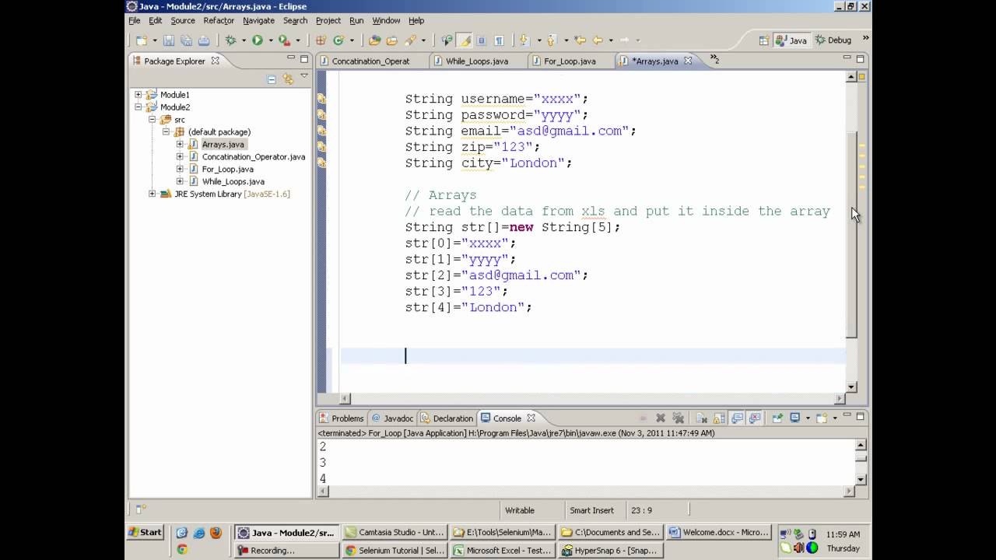Click Pin Console icon
Image resolution: width=996 pixels, height=560 pixels.
[777, 418]
